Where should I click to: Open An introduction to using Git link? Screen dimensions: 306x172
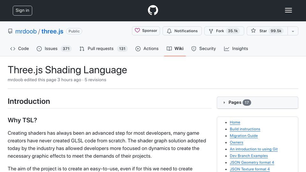254,149
